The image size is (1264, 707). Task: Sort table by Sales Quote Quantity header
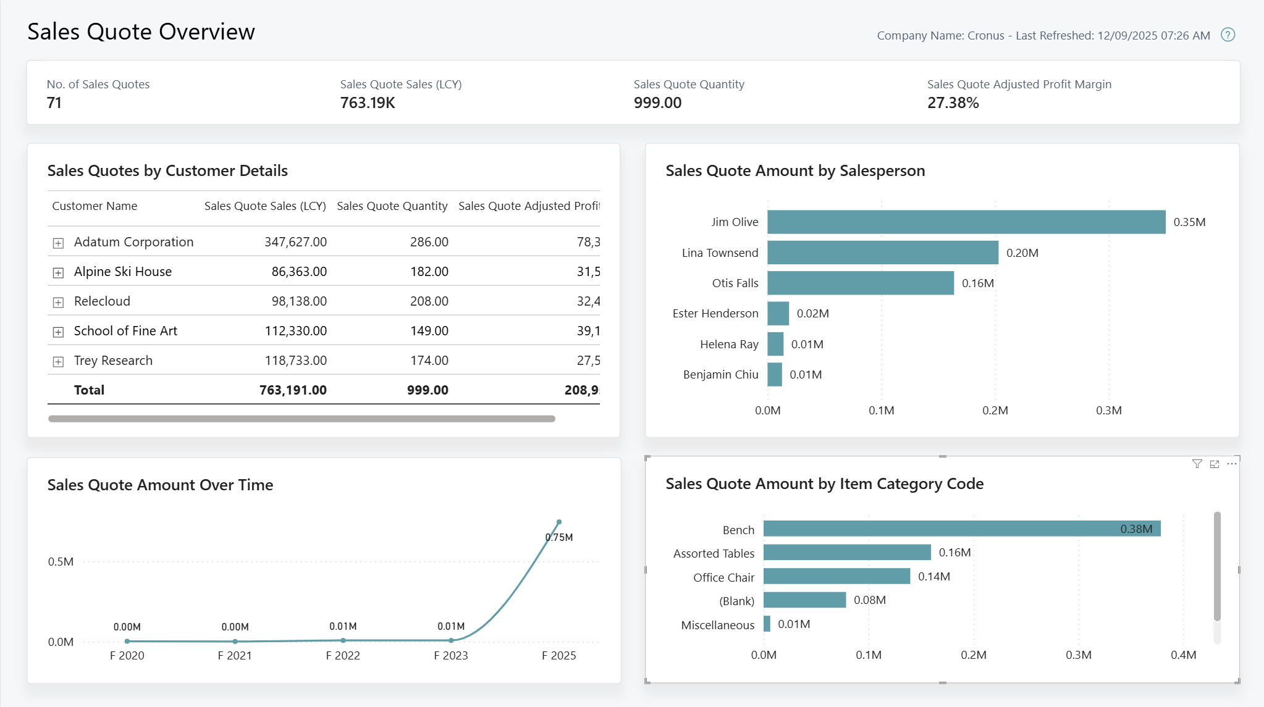tap(392, 206)
